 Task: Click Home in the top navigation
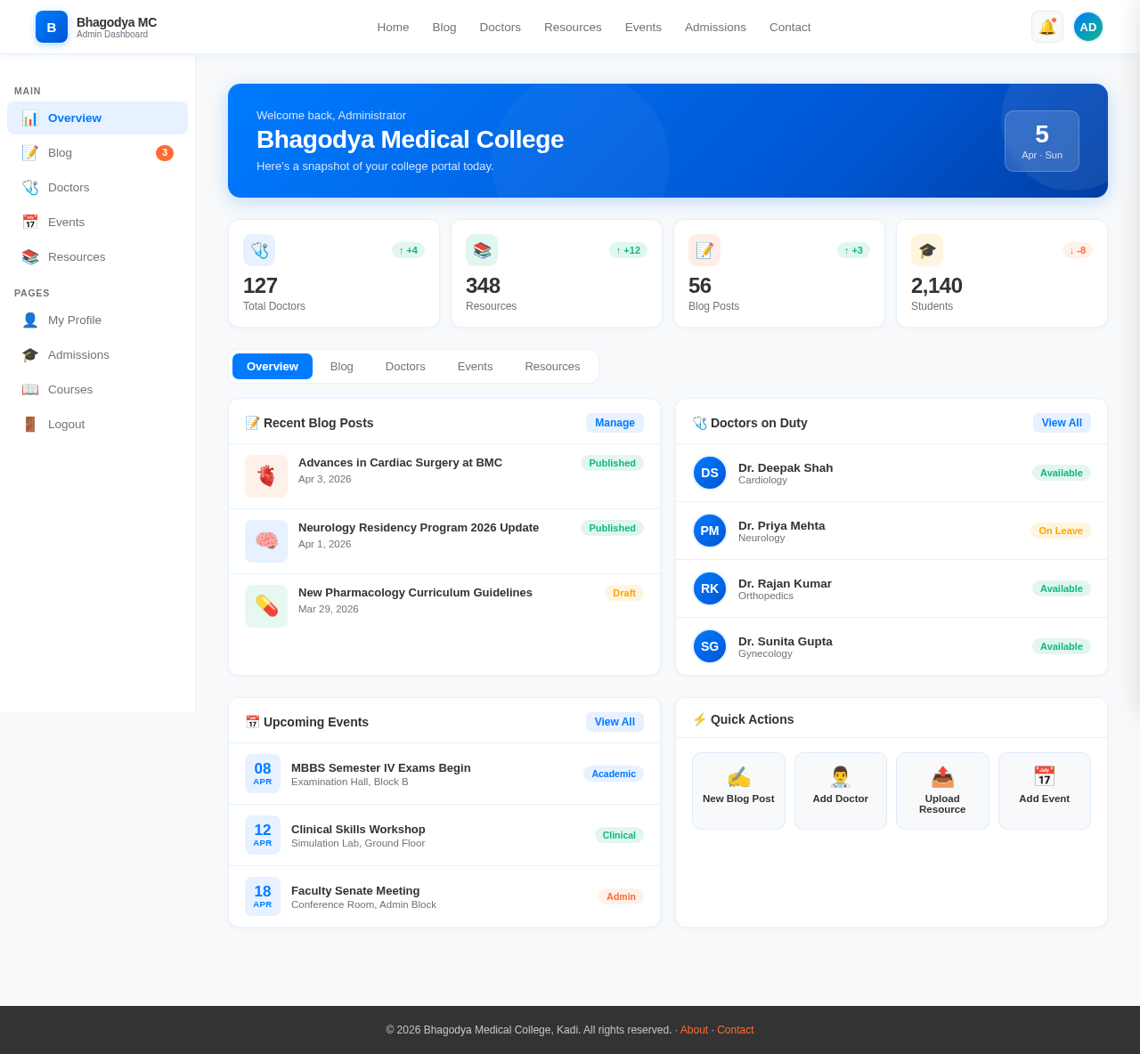pyautogui.click(x=393, y=27)
